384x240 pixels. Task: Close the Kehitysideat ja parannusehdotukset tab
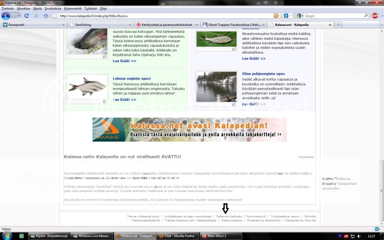pos(196,25)
